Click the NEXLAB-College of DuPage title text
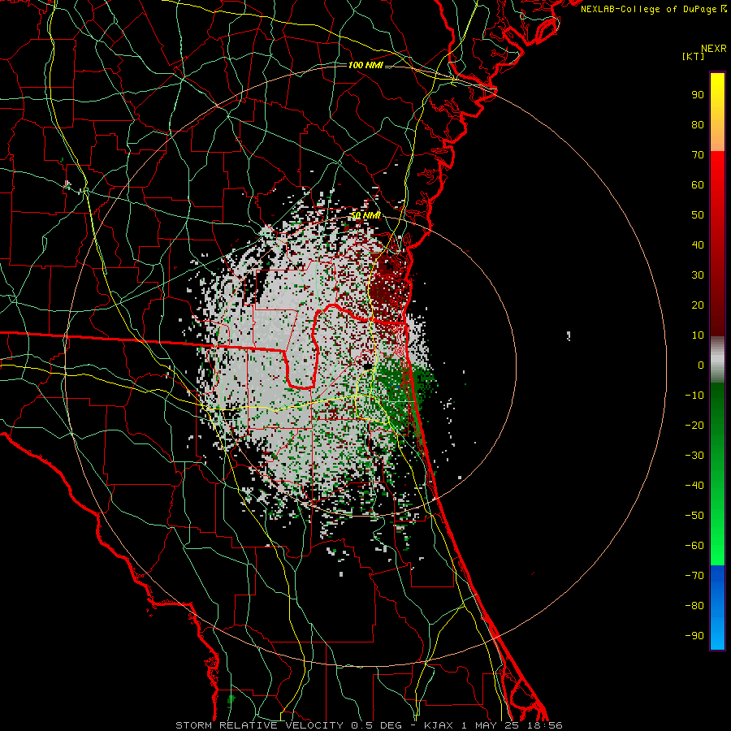 pos(654,9)
